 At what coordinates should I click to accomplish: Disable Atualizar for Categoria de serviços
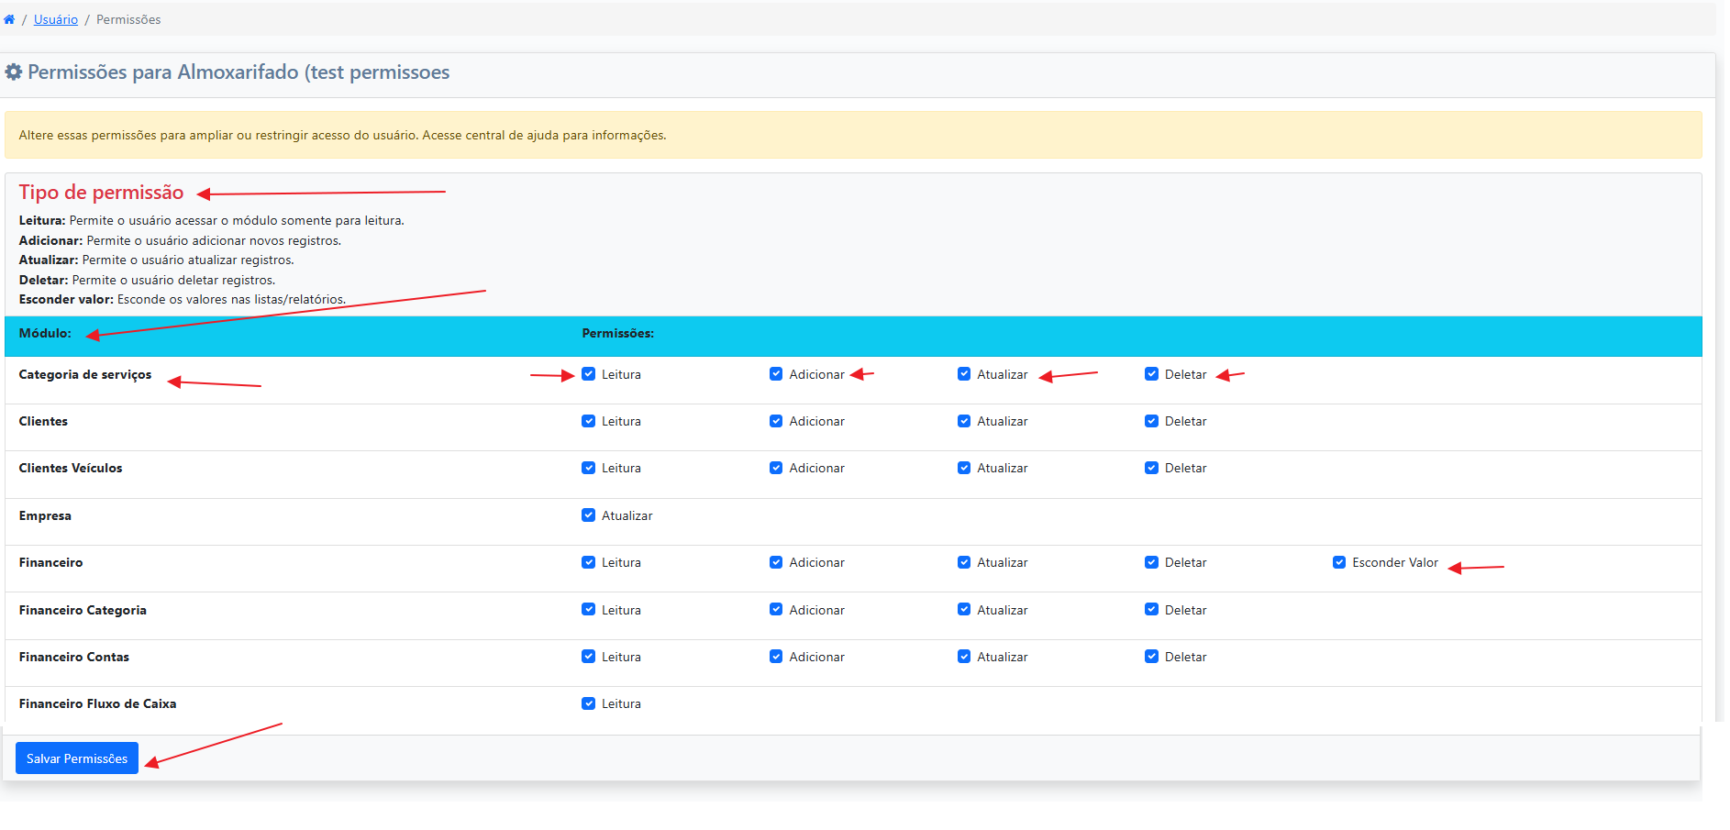[x=964, y=374]
